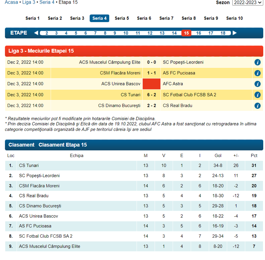Click AS FC Pucioasa in the standings table
Image resolution: width=265 pixels, height=260 pixels.
click(35, 226)
